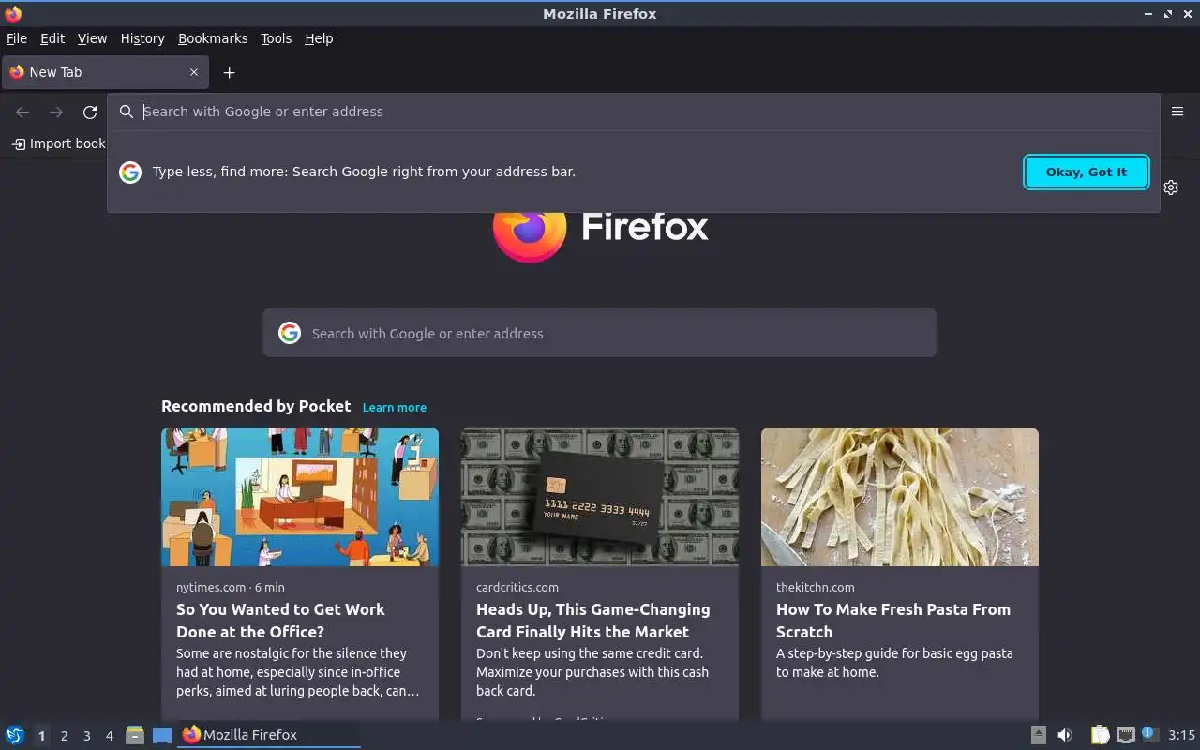This screenshot has height=750, width=1200.
Task: Click the volume speaker tray icon
Action: (1065, 735)
